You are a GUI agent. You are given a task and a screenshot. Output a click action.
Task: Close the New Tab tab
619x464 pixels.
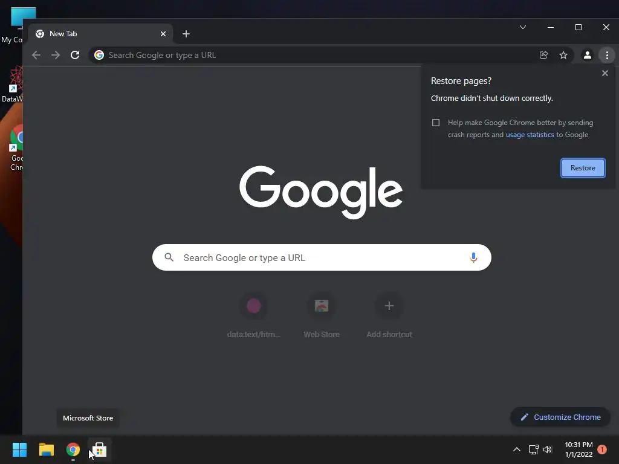tap(163, 34)
